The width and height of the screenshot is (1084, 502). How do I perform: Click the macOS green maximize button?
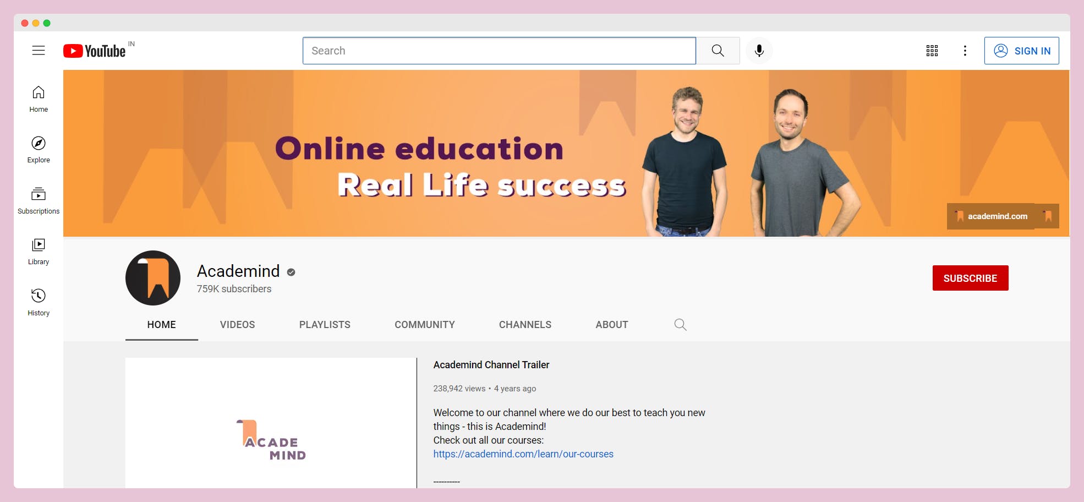click(x=47, y=23)
